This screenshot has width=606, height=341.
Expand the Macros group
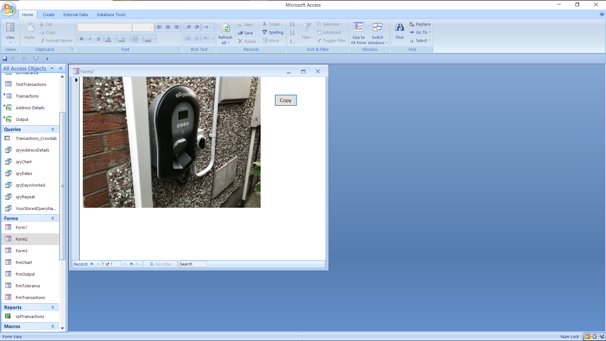(53, 326)
